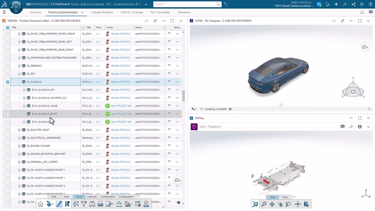The image size is (375, 211).
Task: Switch to the Change Relations tab
Action: [102, 12]
